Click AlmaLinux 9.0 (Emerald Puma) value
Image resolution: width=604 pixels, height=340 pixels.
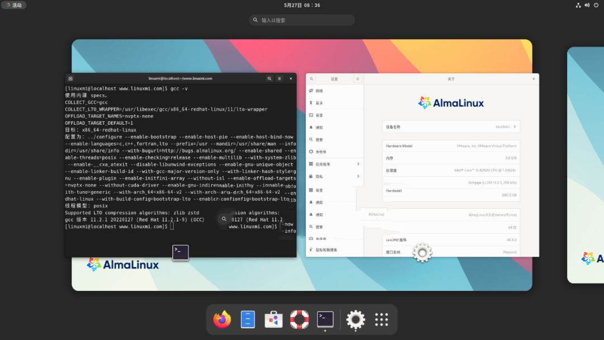(492, 215)
